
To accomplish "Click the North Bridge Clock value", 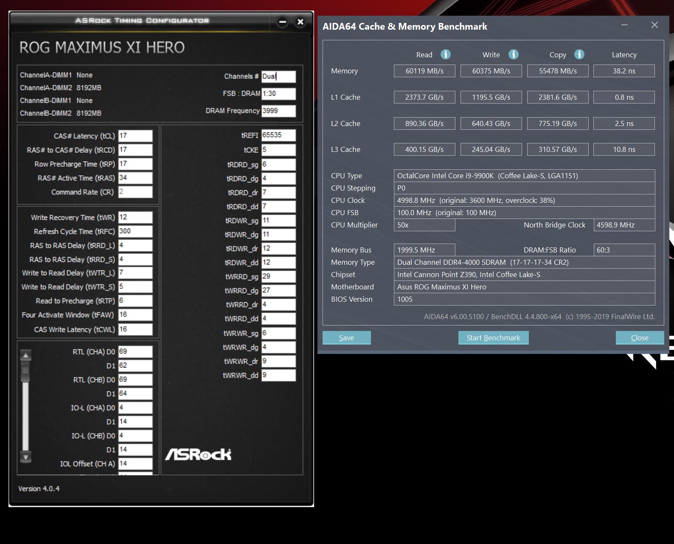I will click(624, 225).
